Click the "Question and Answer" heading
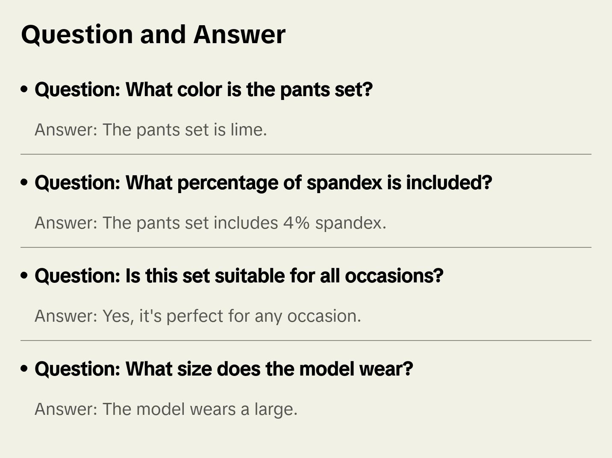 (153, 35)
